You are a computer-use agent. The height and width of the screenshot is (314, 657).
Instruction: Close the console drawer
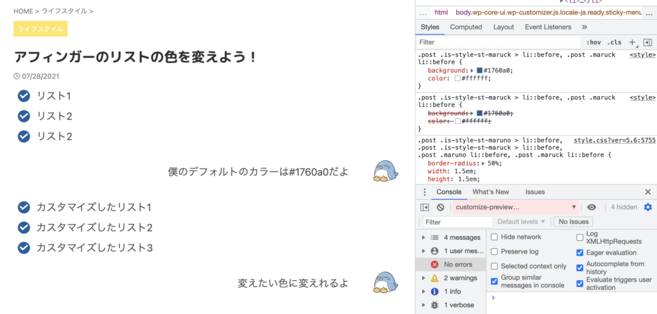pyautogui.click(x=648, y=192)
